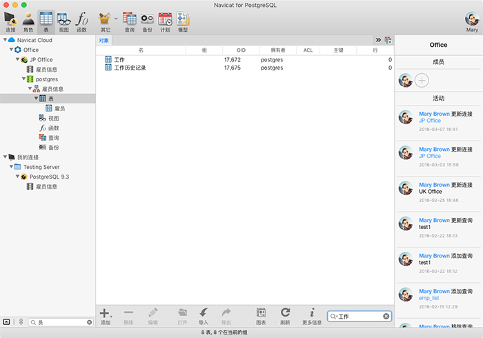Viewport: 483px width, 338px height.
Task: Select 视图 in the sidebar tree
Action: click(x=49, y=118)
